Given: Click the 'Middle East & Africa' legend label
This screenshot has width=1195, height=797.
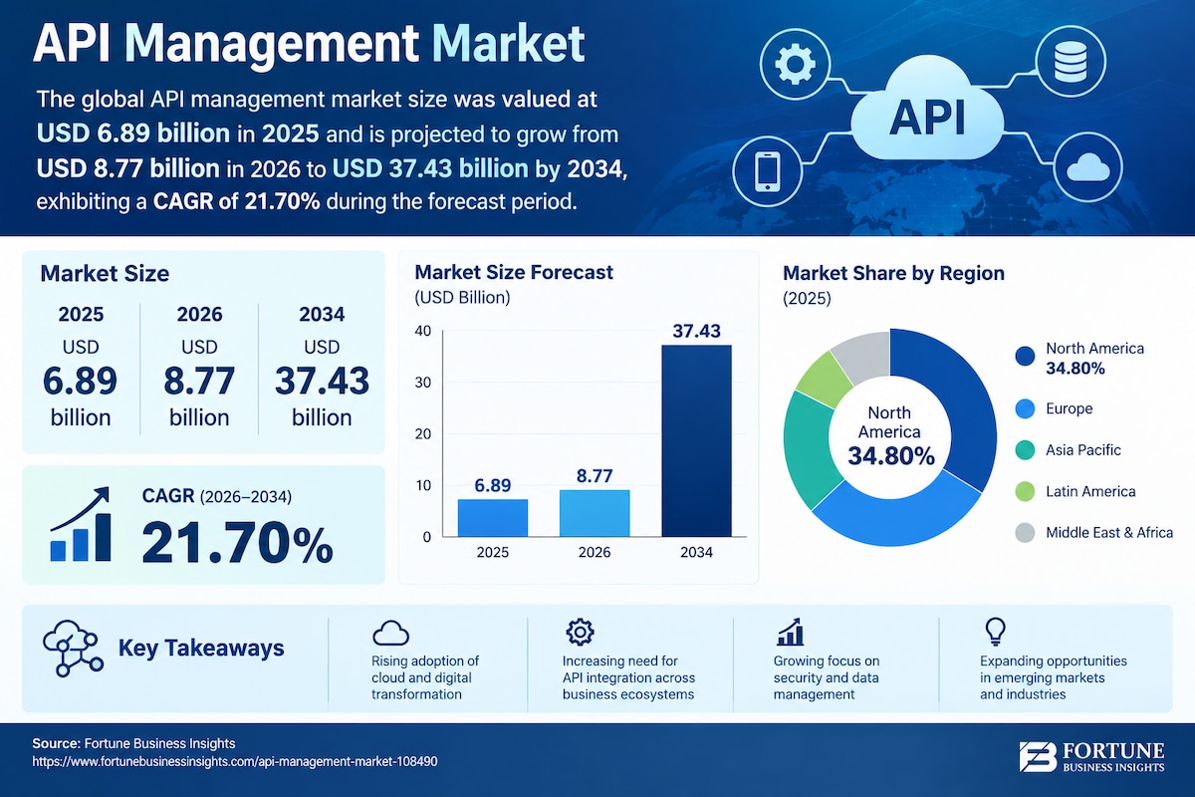Looking at the screenshot, I should click(x=1109, y=533).
